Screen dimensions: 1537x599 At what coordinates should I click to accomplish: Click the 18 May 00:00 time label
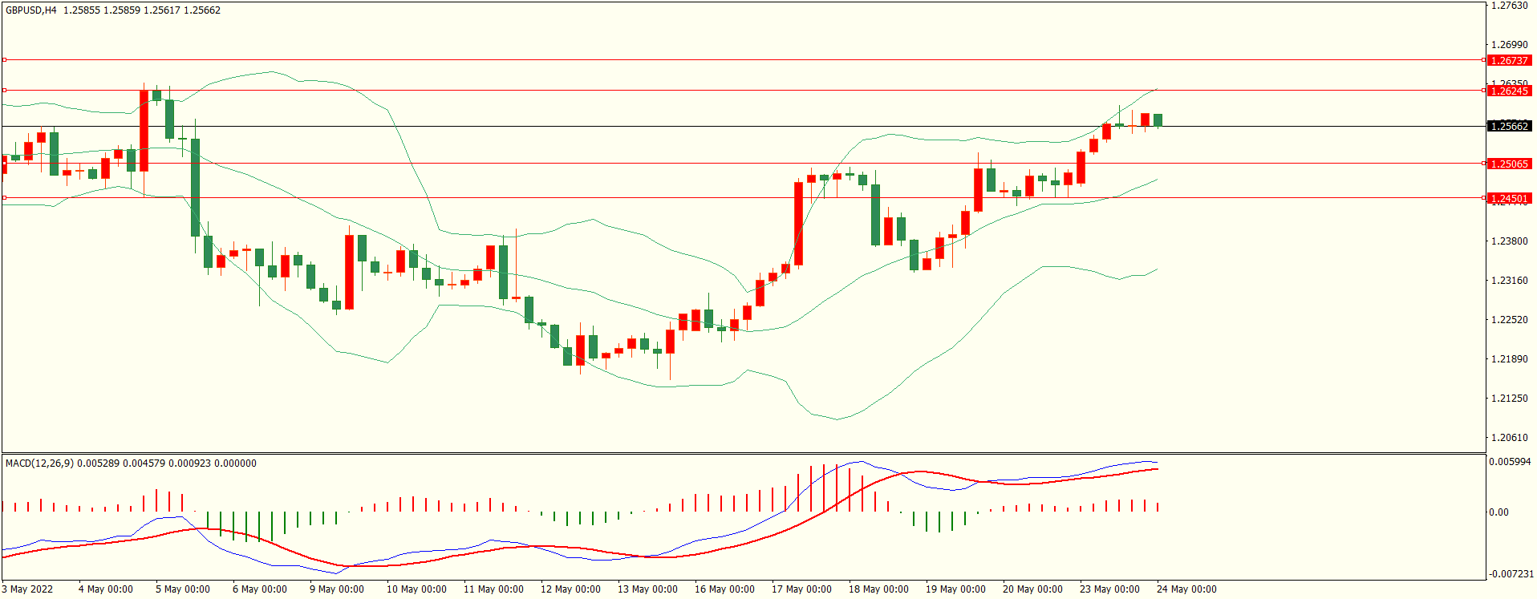[878, 589]
